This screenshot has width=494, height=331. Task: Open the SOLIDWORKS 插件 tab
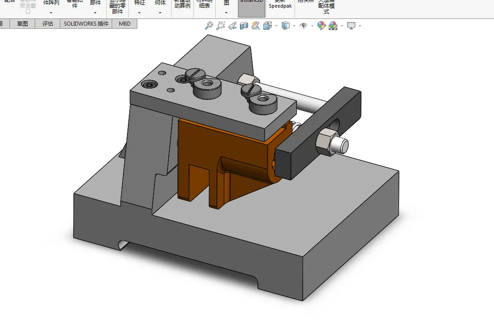coord(86,24)
